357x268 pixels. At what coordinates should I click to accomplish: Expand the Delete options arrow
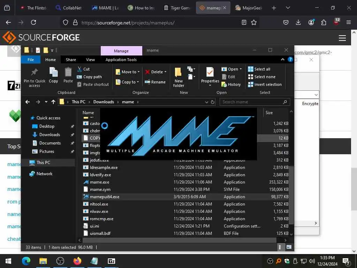[x=165, y=72]
